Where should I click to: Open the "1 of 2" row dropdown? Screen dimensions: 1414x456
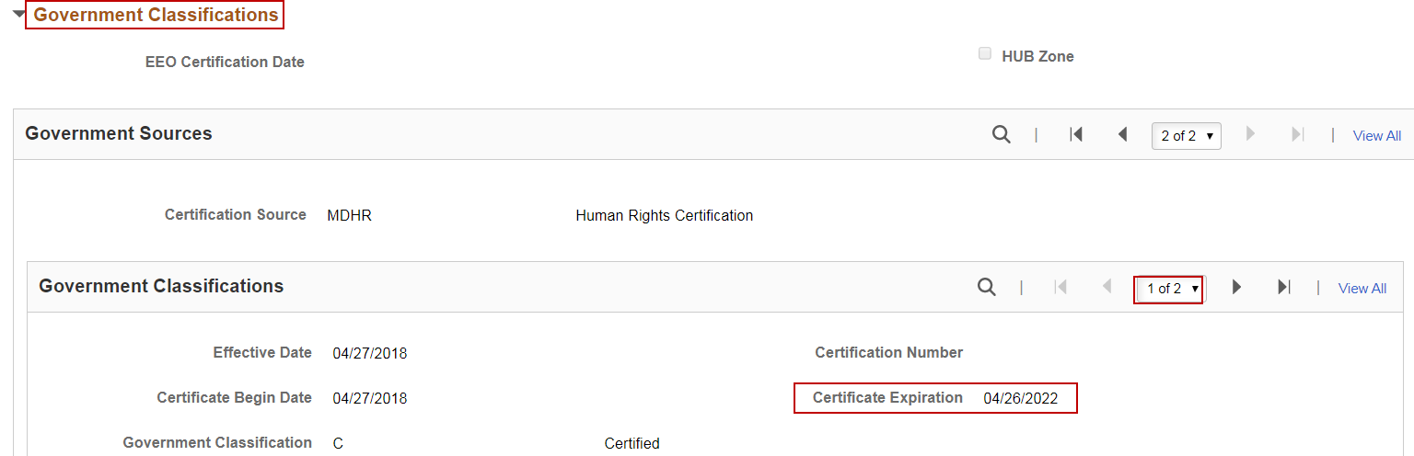tap(1170, 289)
